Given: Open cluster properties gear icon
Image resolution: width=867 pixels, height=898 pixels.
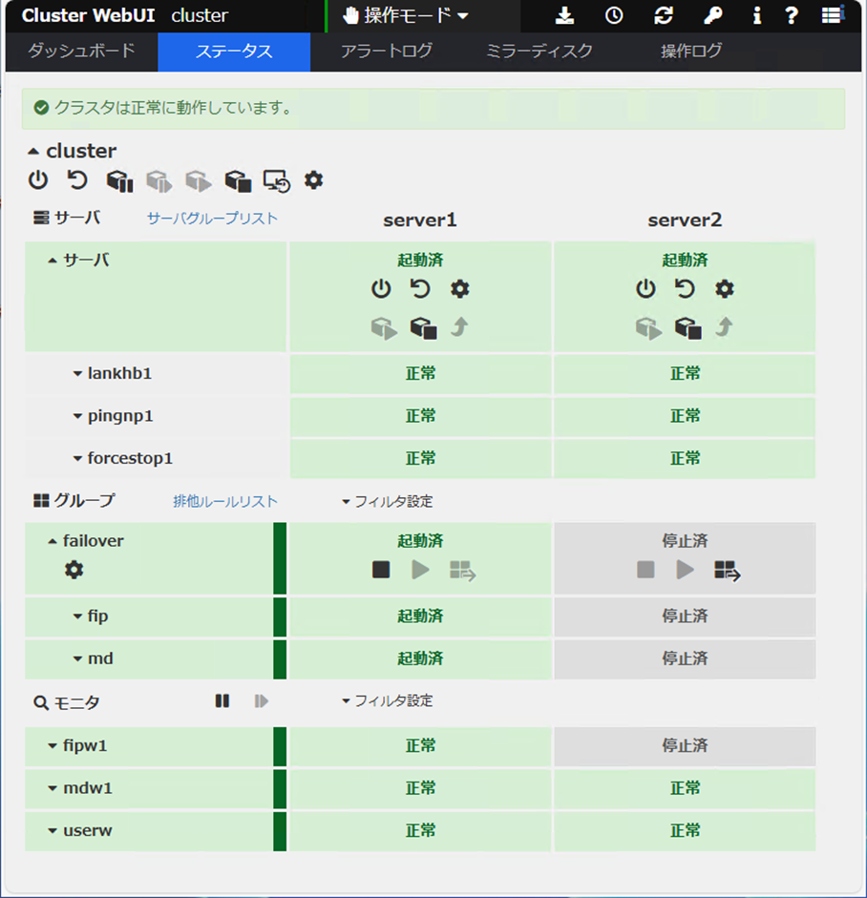Looking at the screenshot, I should (313, 179).
